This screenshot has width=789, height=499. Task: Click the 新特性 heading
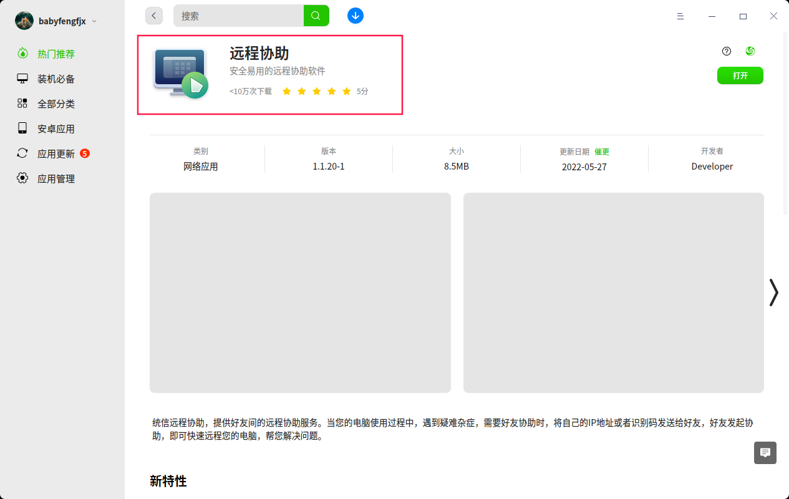coord(168,481)
